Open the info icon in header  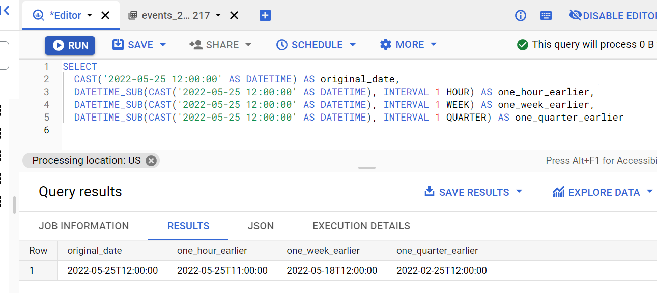coord(521,15)
